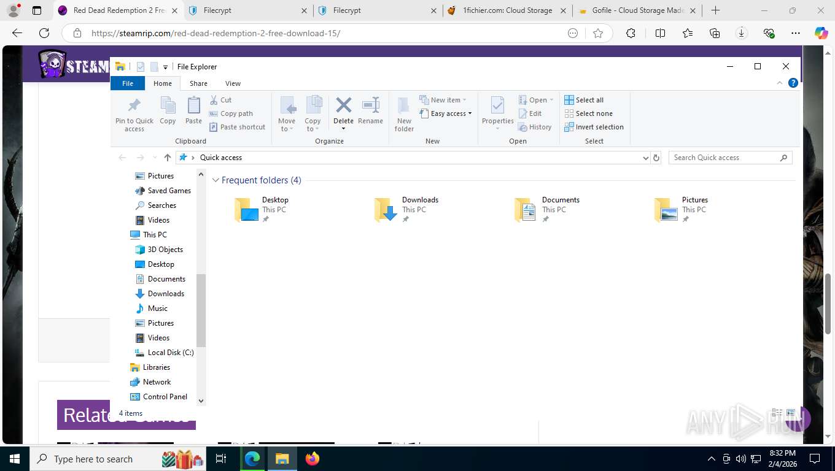This screenshot has width=835, height=471.
Task: Open browser Downloads icon
Action: point(742,33)
